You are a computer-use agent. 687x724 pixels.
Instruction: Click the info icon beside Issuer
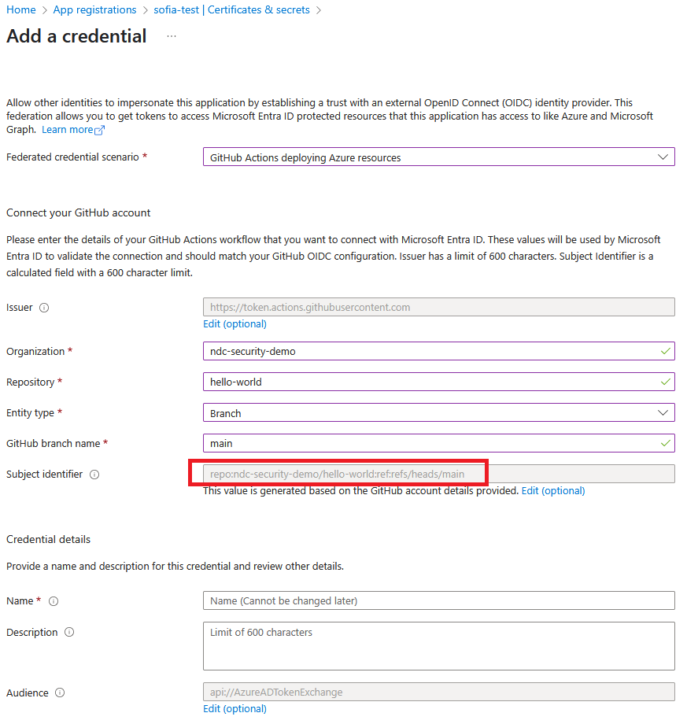click(46, 308)
